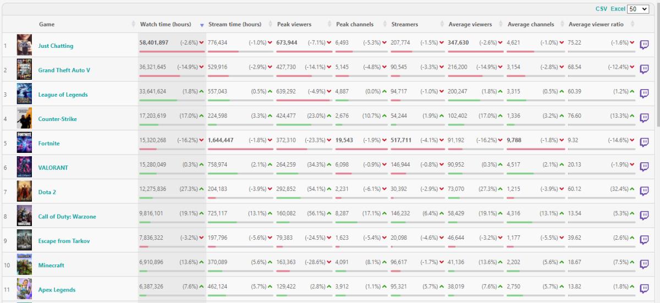
Task: Click the Apex Legends cover thumbnail
Action: pyautogui.click(x=24, y=289)
